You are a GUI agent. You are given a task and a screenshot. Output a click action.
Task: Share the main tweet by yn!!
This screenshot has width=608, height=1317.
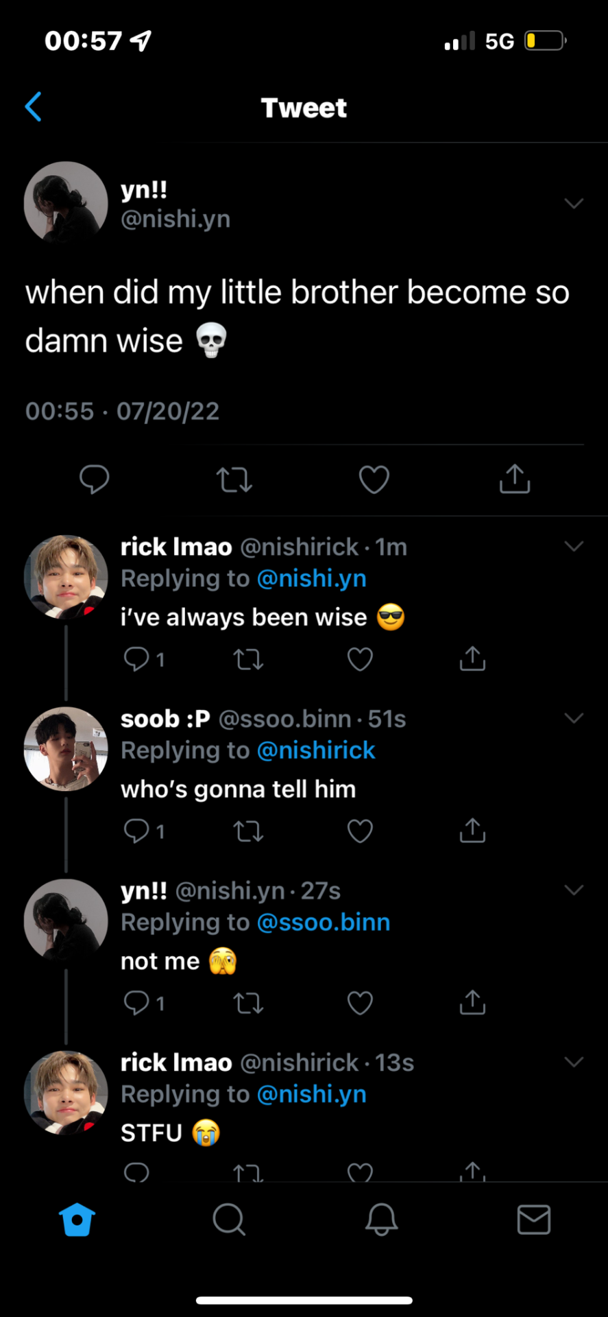click(515, 479)
